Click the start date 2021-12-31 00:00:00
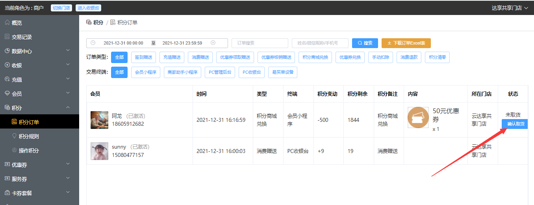This screenshot has width=534, height=205. 123,43
